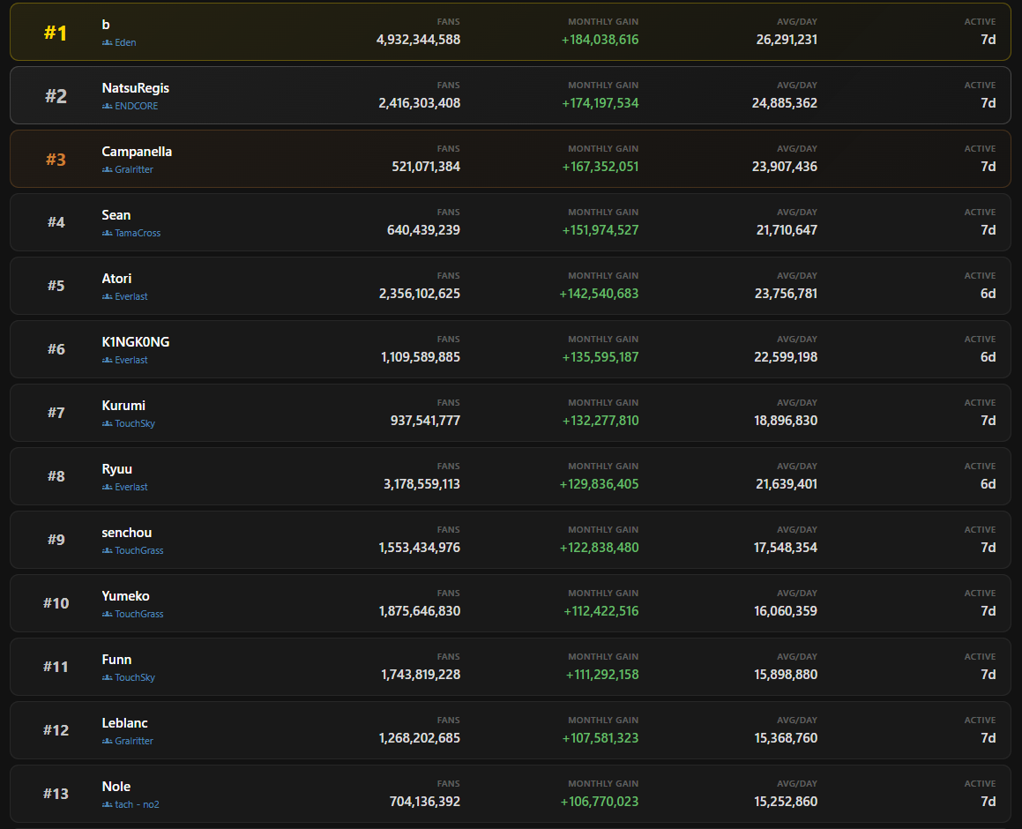Click monthly gain +135,595,187
The height and width of the screenshot is (829, 1022).
[x=601, y=357]
